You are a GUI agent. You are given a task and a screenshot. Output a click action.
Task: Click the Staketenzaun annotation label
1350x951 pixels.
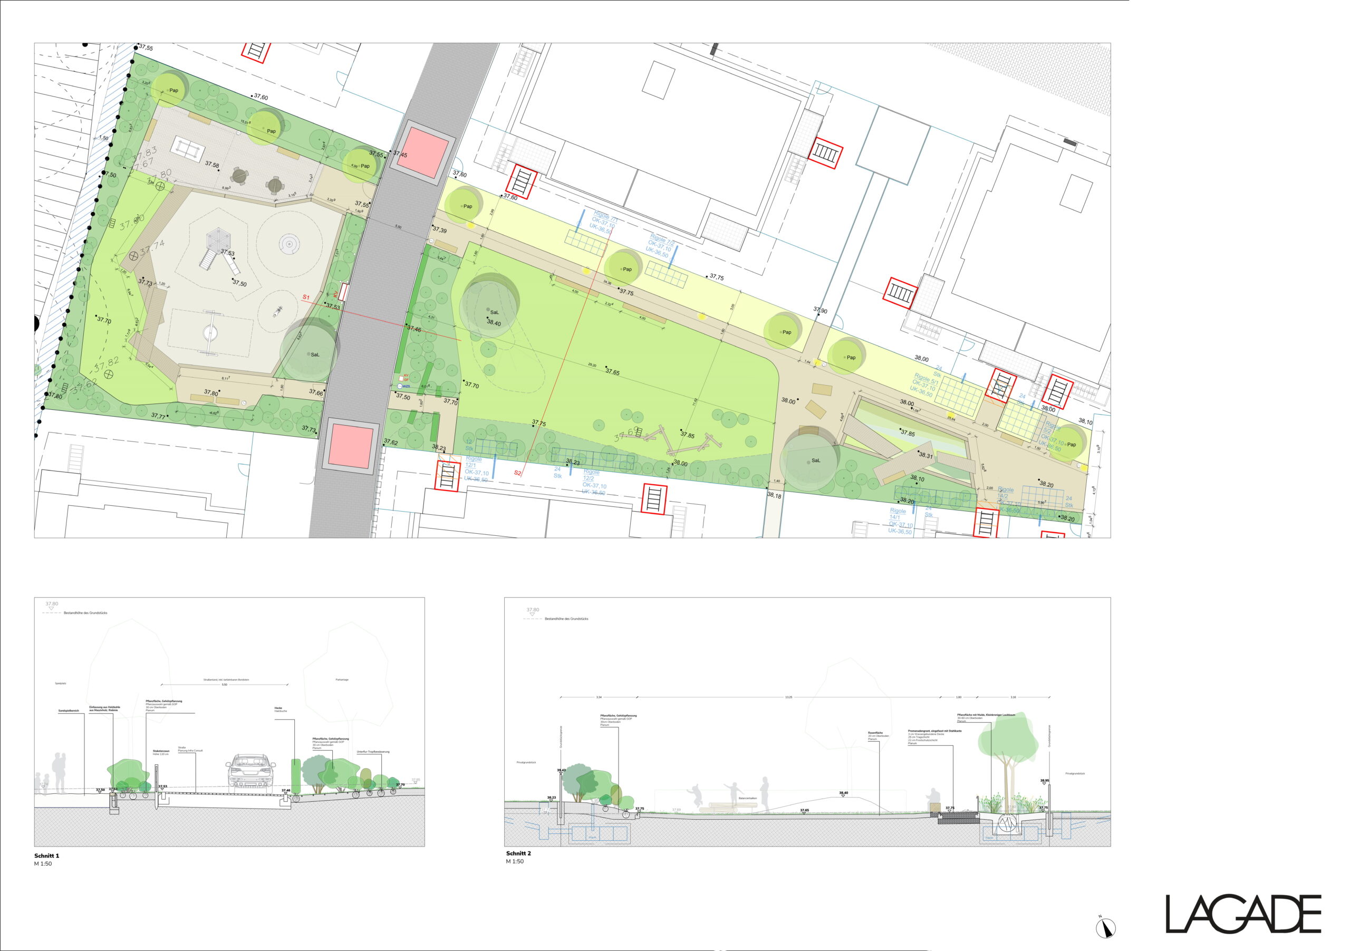160,751
